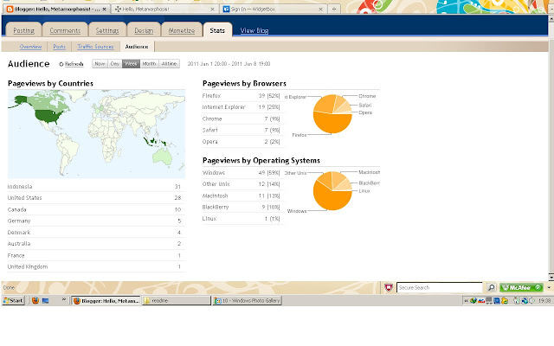This screenshot has height=346, width=554.
Task: Click the Opera pageviews row
Action: [242, 142]
